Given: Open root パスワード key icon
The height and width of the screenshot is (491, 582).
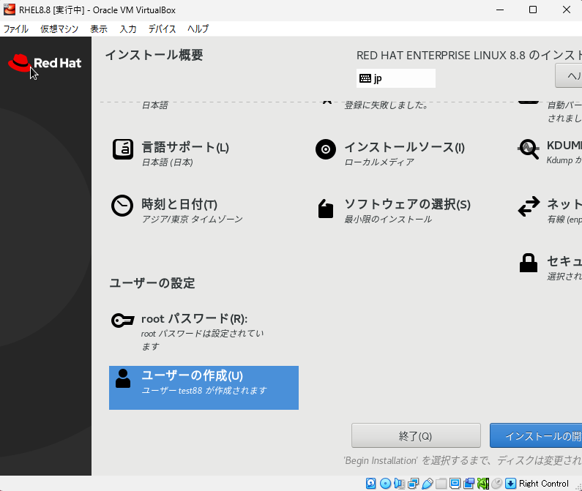Looking at the screenshot, I should pyautogui.click(x=122, y=321).
